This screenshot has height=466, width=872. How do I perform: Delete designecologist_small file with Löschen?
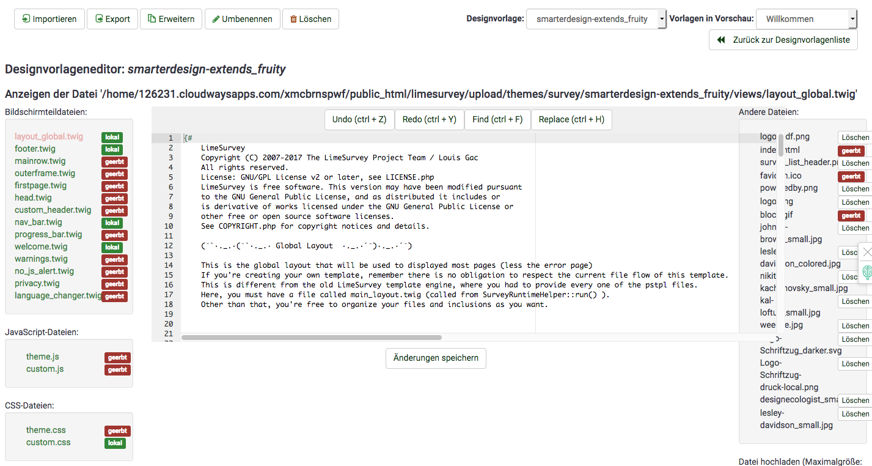coord(855,401)
